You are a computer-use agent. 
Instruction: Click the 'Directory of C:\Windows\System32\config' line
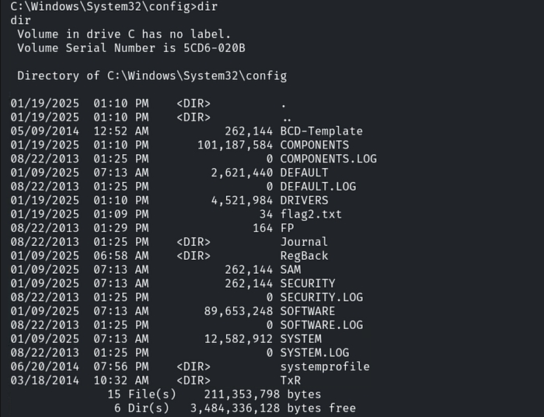[152, 75]
